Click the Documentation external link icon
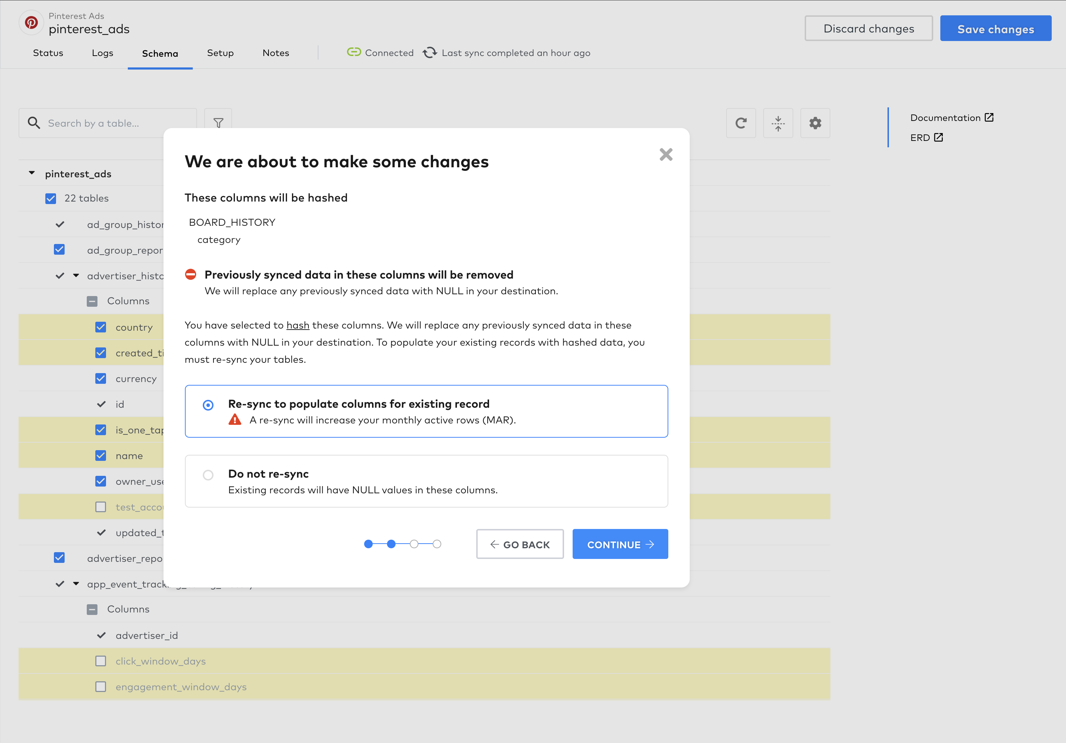This screenshot has width=1066, height=743. [x=989, y=117]
